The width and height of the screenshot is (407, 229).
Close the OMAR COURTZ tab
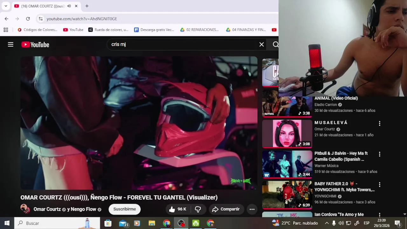(x=76, y=6)
